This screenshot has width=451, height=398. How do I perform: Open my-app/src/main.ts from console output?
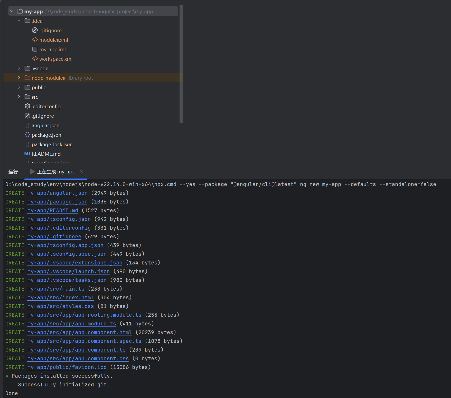[55, 289]
